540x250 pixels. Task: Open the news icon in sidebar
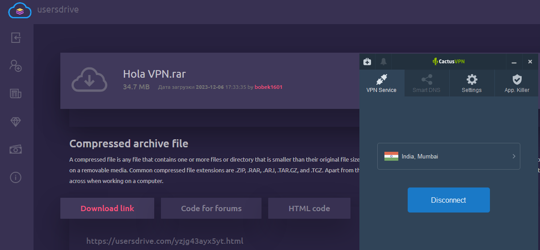coord(16,93)
